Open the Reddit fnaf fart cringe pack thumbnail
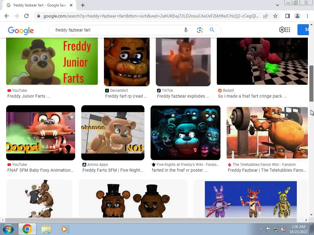 click(262, 61)
